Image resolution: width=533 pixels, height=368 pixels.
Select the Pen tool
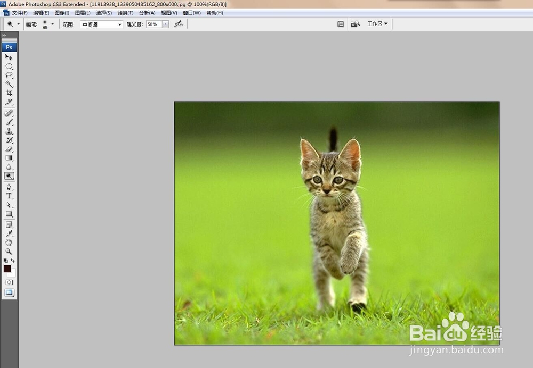point(9,187)
